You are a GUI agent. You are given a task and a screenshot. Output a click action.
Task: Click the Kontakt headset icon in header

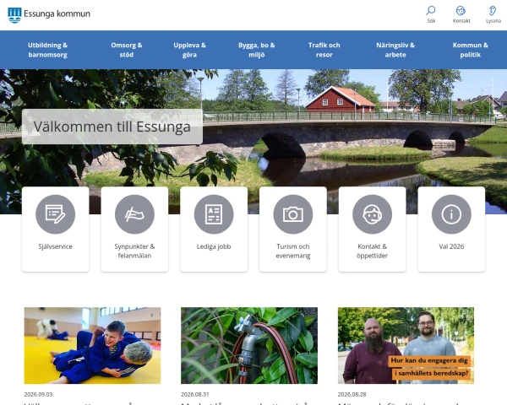tap(461, 11)
